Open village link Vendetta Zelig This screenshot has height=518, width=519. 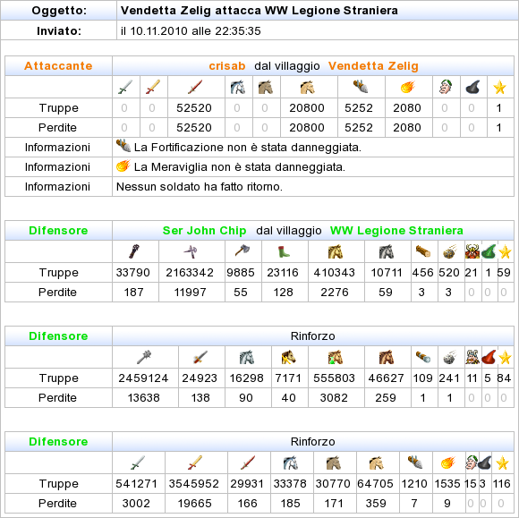[x=373, y=66]
